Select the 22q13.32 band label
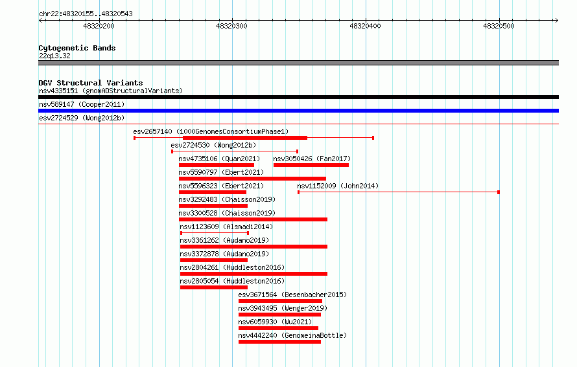Image resolution: width=577 pixels, height=367 pixels. coord(54,56)
